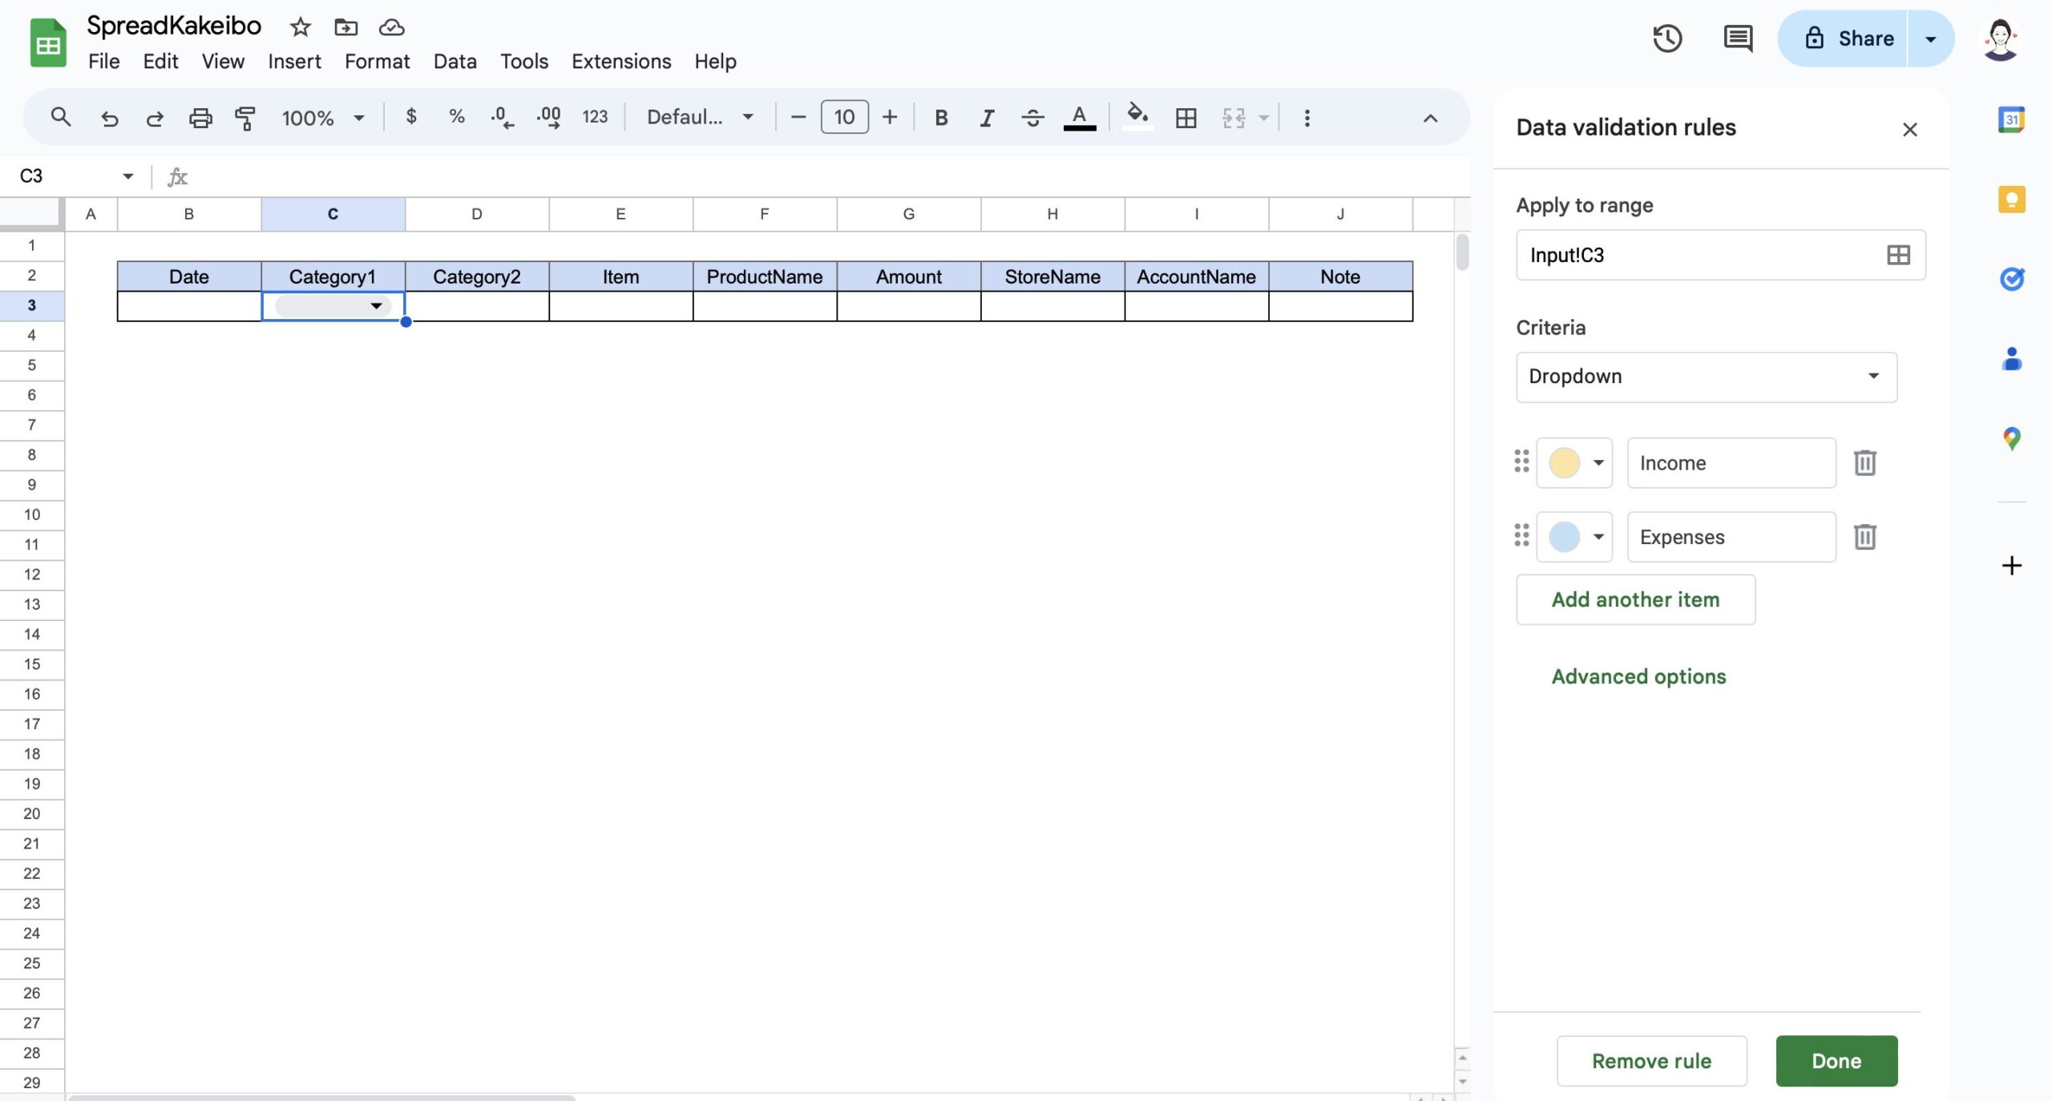Apply bold formatting
The image size is (2052, 1101).
pos(939,117)
